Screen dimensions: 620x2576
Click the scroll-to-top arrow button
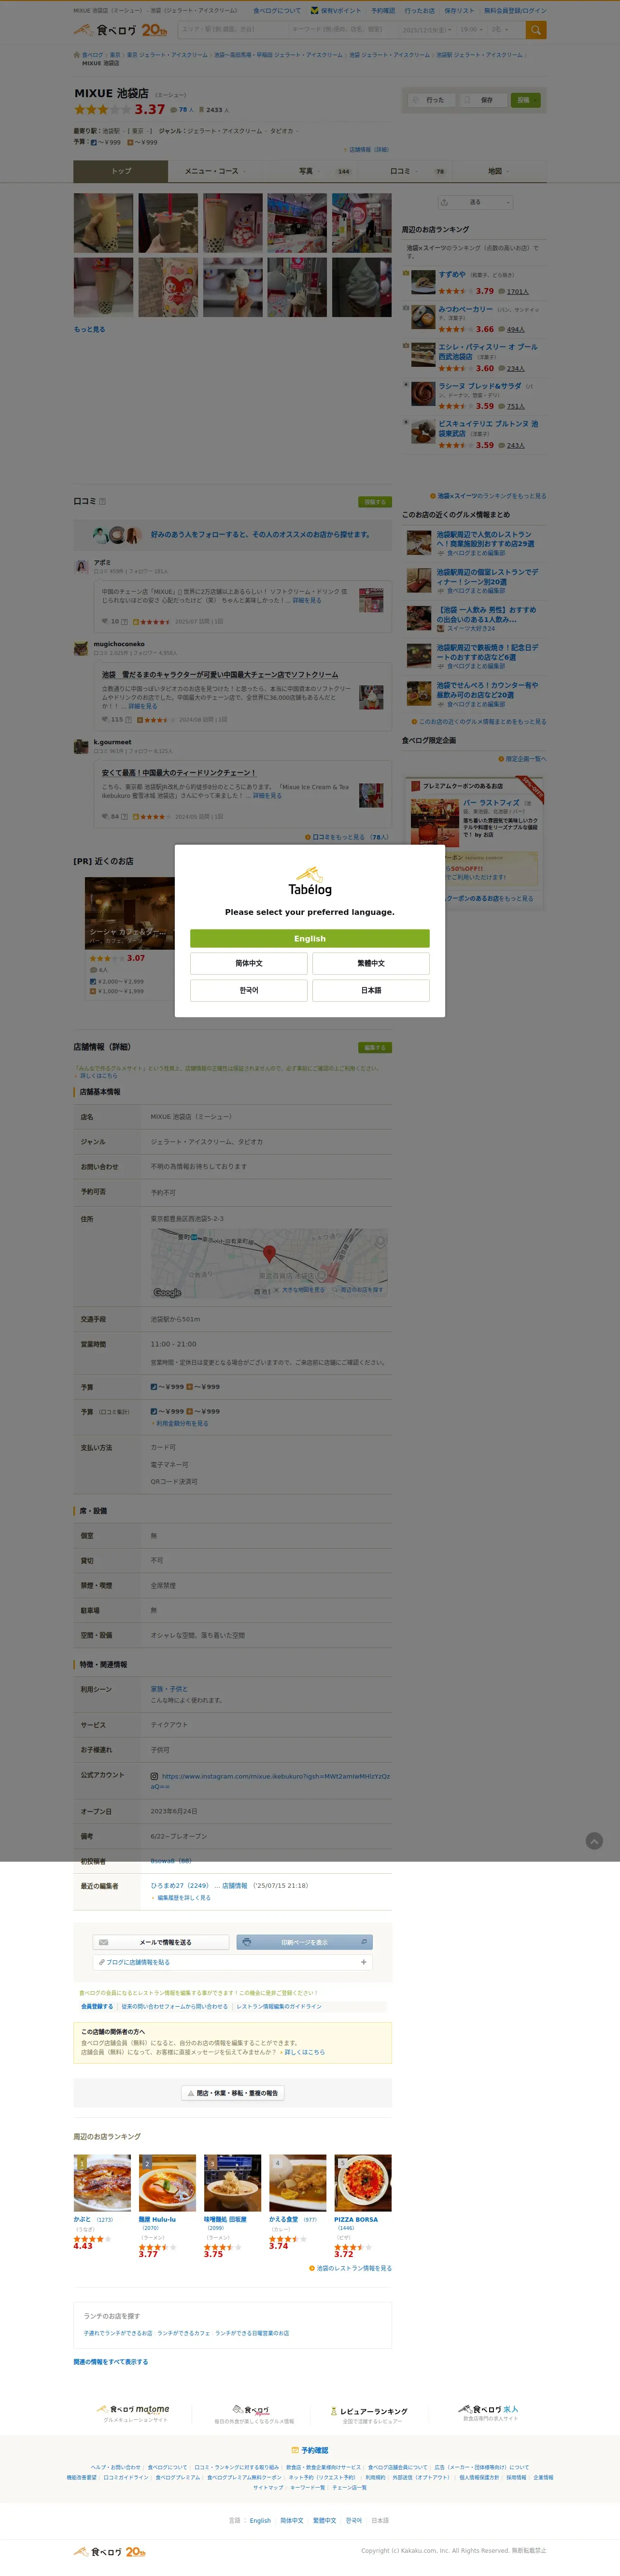coord(594,1841)
